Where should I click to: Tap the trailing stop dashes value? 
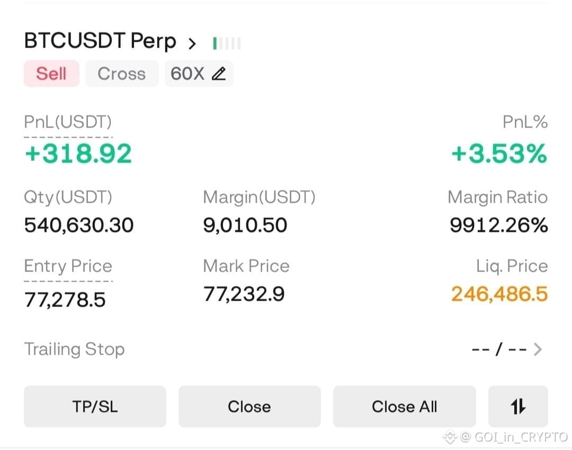tap(499, 349)
